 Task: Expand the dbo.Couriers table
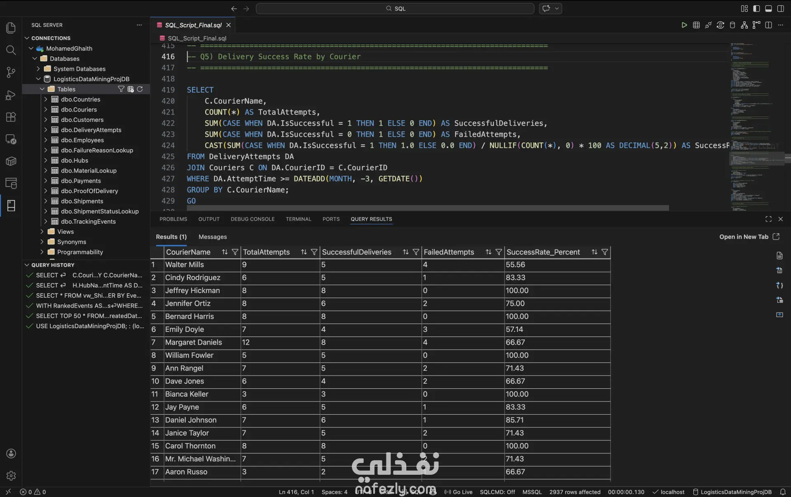tap(46, 110)
